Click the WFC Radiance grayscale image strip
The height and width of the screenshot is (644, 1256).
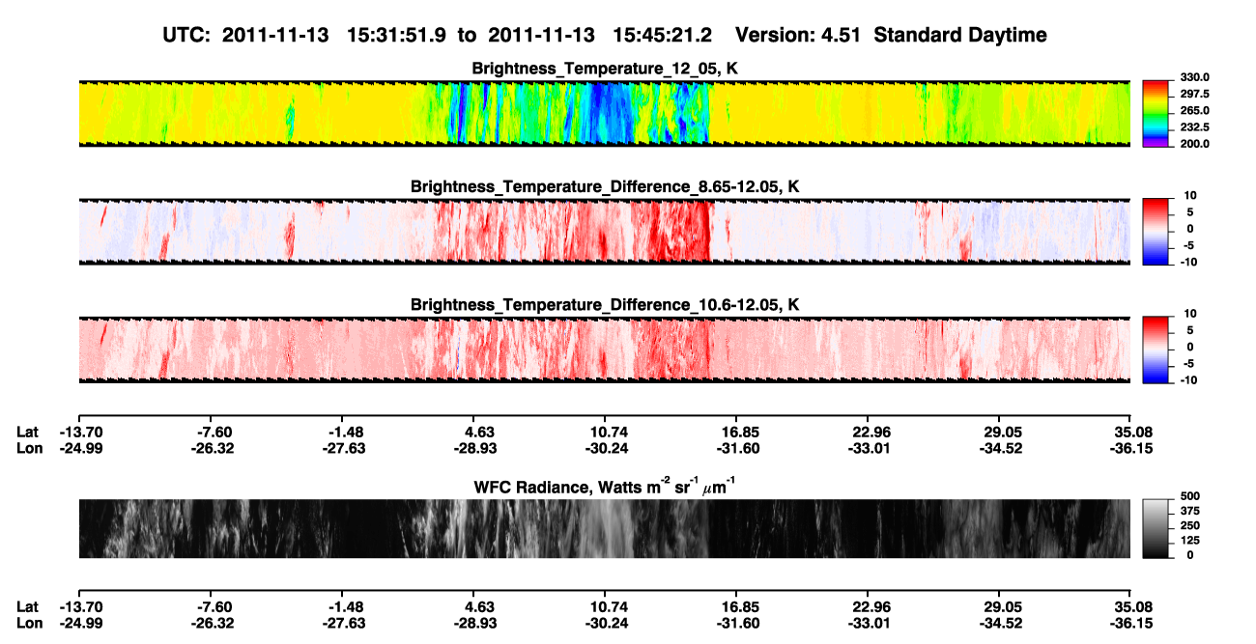604,528
